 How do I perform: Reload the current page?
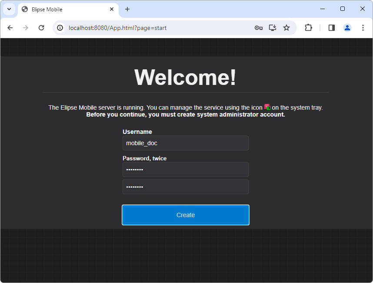pos(41,28)
